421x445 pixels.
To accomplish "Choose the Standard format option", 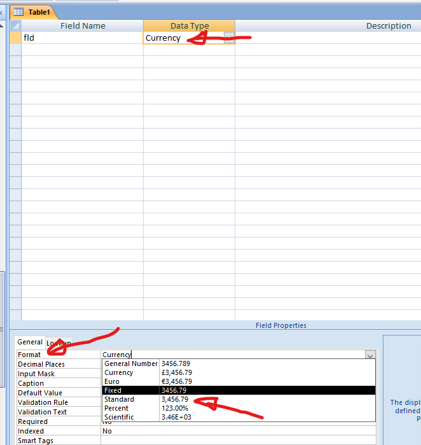I will click(238, 399).
